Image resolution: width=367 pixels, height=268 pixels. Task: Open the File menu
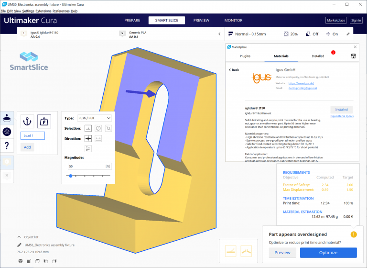click(3, 11)
